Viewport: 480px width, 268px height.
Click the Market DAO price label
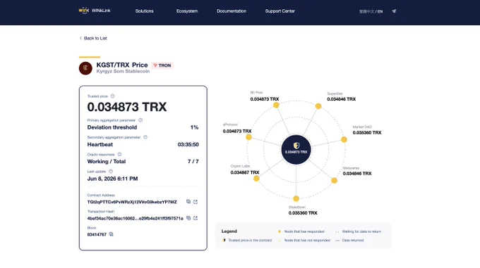pyautogui.click(x=367, y=133)
